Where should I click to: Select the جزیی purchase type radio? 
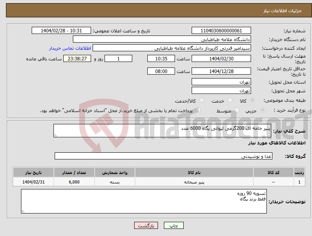click(263, 110)
